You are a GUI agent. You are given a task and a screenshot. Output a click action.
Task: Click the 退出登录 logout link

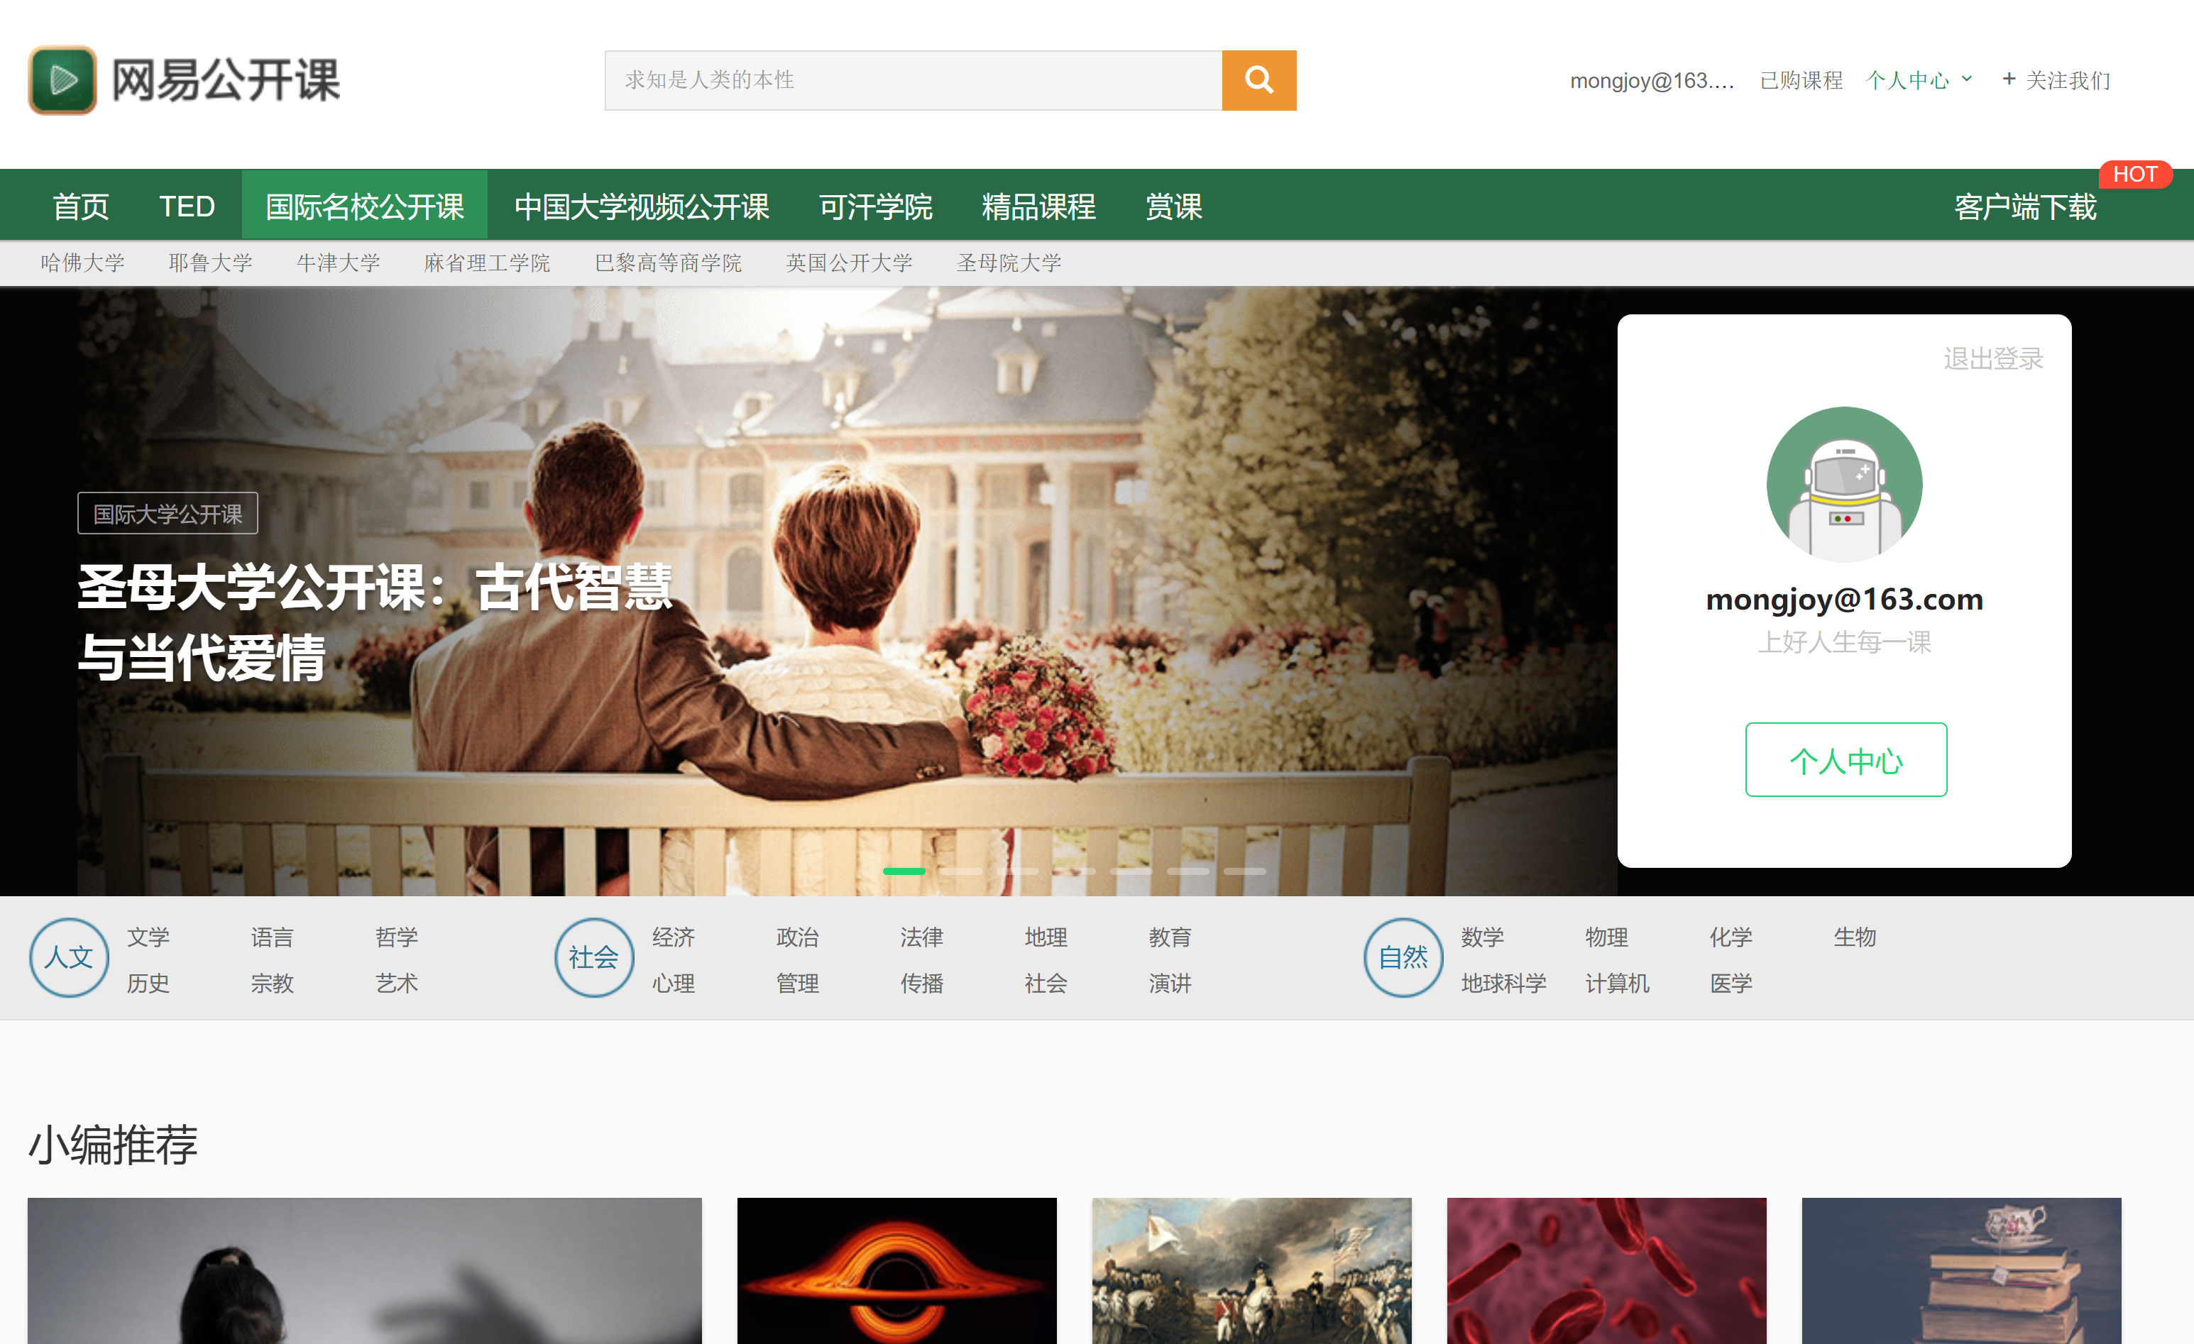[1992, 358]
